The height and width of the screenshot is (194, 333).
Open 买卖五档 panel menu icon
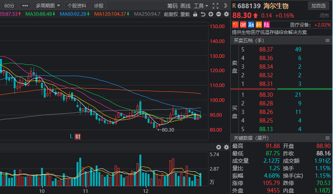point(327,41)
